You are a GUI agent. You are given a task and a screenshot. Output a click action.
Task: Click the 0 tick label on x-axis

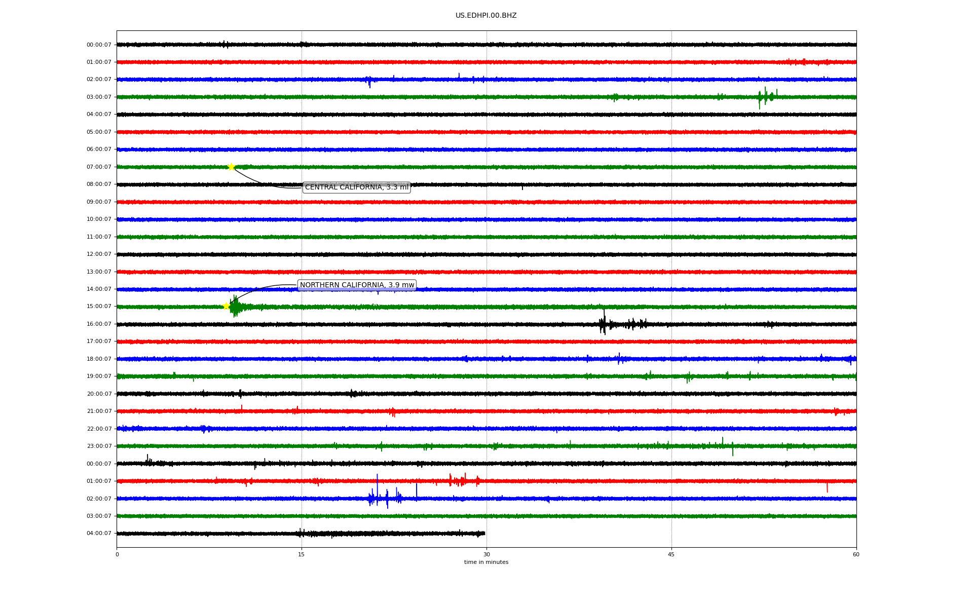[117, 554]
